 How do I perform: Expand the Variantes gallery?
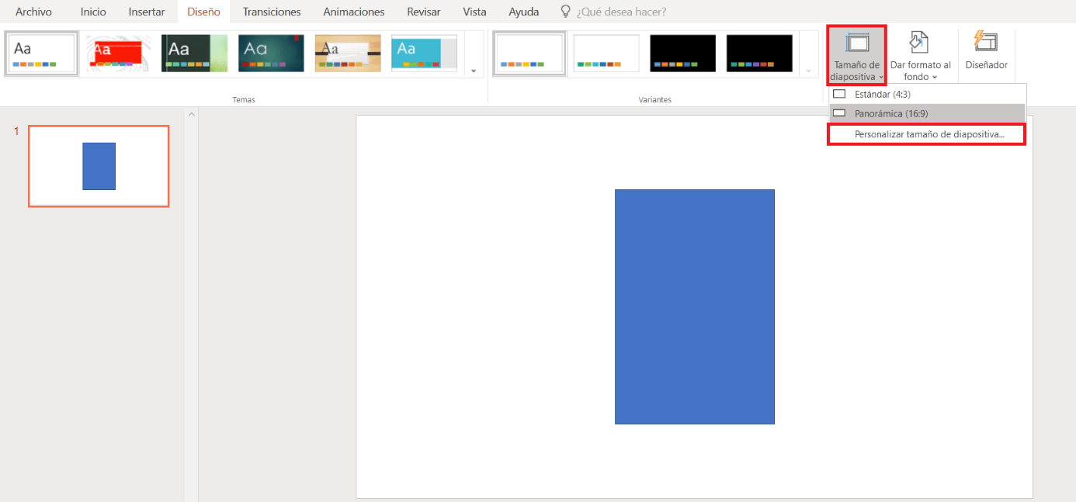pyautogui.click(x=809, y=71)
